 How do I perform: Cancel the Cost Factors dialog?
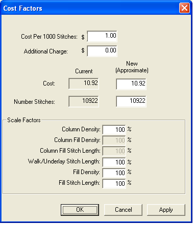[123, 210]
